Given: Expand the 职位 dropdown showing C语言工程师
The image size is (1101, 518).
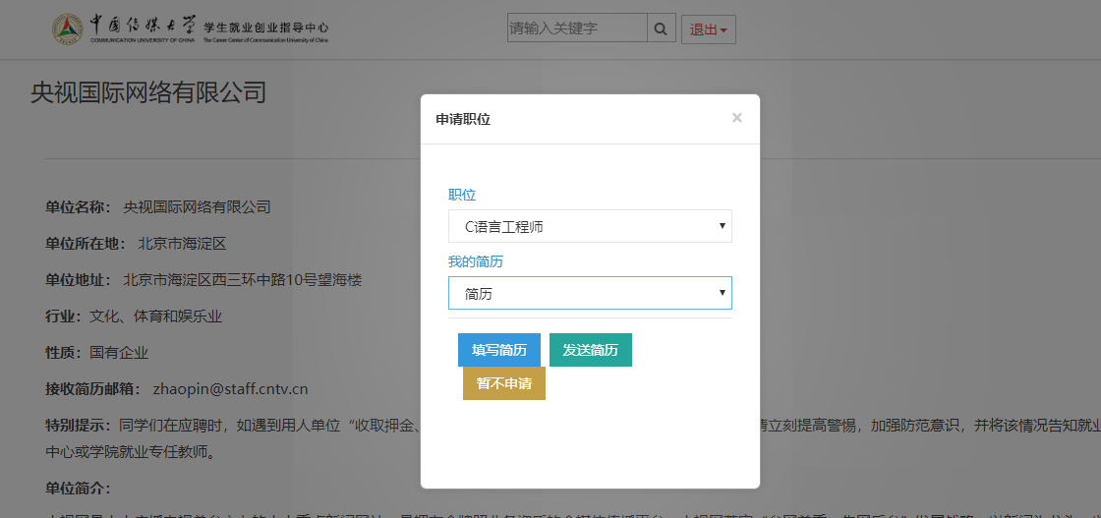Looking at the screenshot, I should (590, 226).
